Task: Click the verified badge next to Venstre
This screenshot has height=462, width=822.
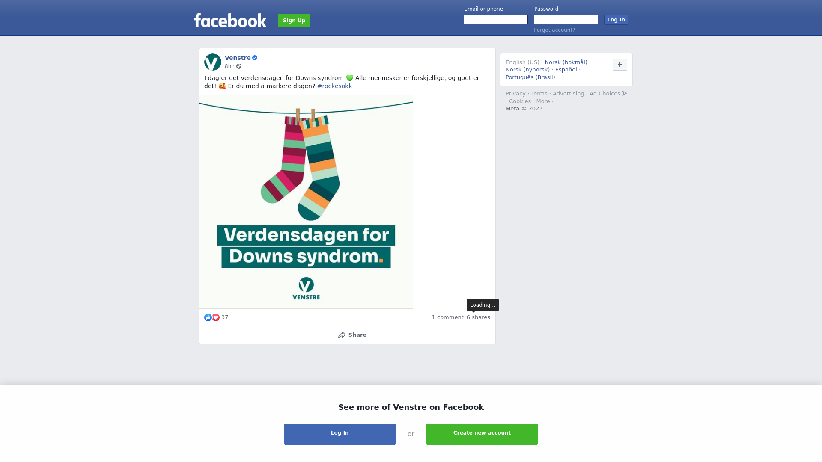Action: [x=255, y=58]
